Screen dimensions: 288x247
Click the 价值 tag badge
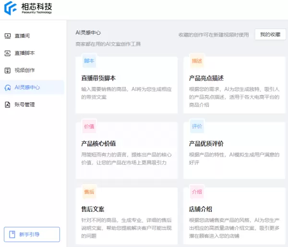coord(89,127)
